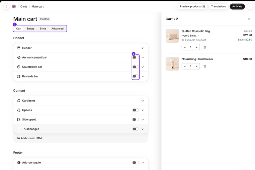This screenshot has width=255, height=170.
Task: Decrease Nourishing Hand Cream quantity
Action: 185,66
